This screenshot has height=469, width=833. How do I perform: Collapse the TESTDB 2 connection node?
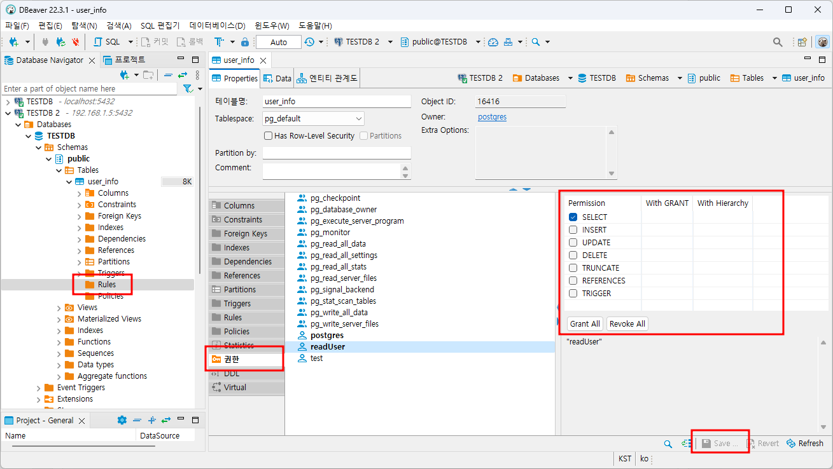[x=8, y=113]
